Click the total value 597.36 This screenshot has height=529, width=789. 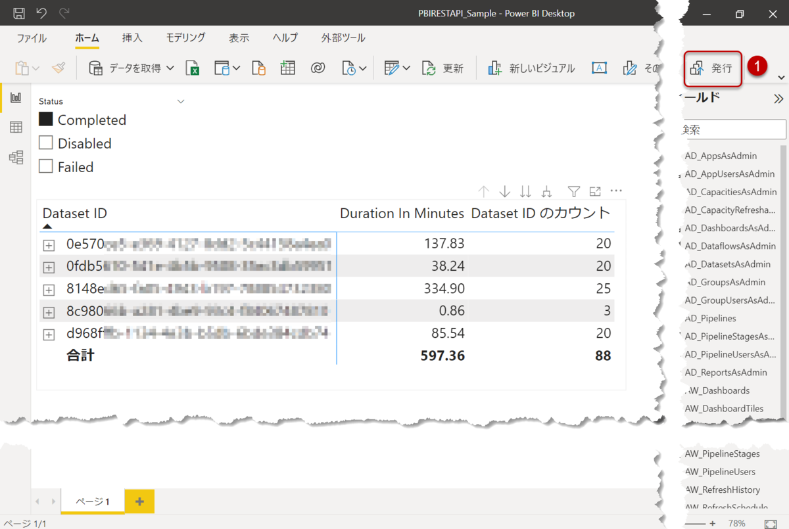tap(442, 356)
